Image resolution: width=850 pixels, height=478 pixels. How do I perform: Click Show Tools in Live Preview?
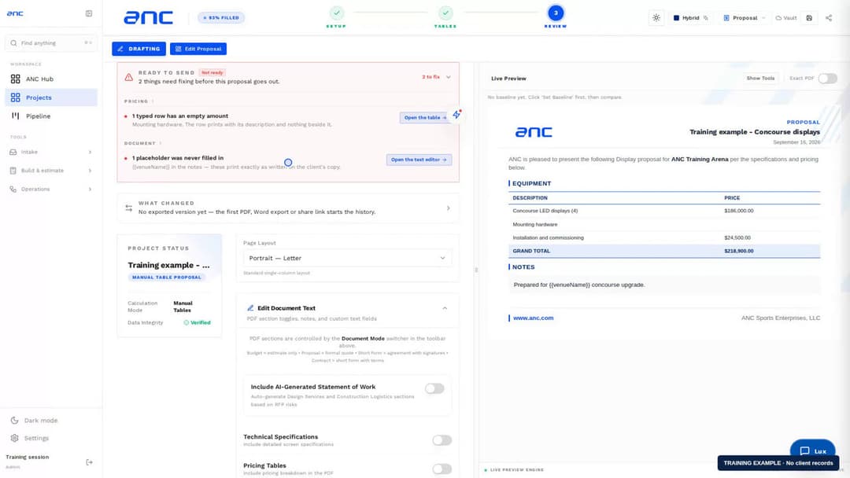click(x=760, y=79)
